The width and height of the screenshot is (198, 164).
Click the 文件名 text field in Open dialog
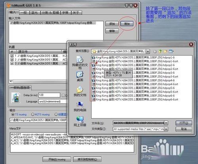point(139,123)
